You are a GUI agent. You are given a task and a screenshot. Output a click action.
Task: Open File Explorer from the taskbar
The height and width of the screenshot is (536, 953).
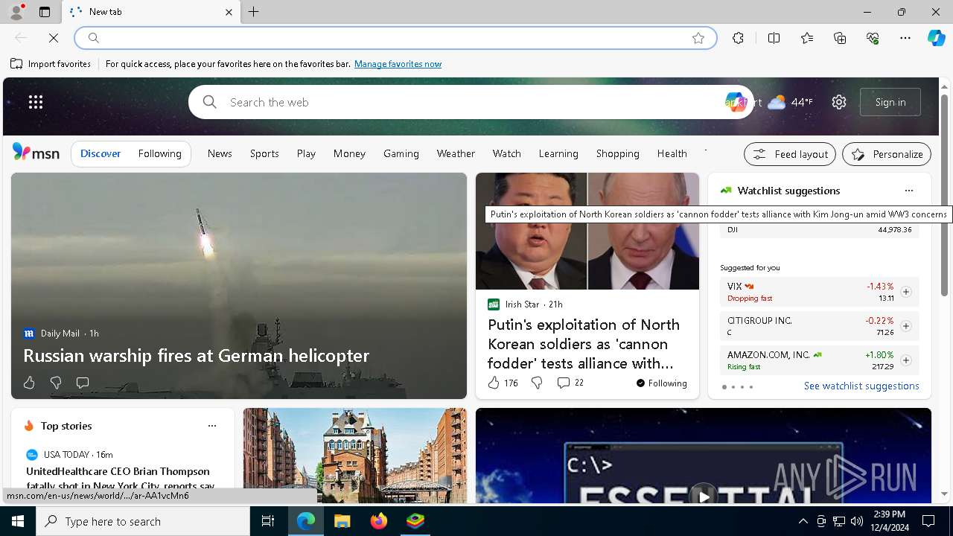342,521
